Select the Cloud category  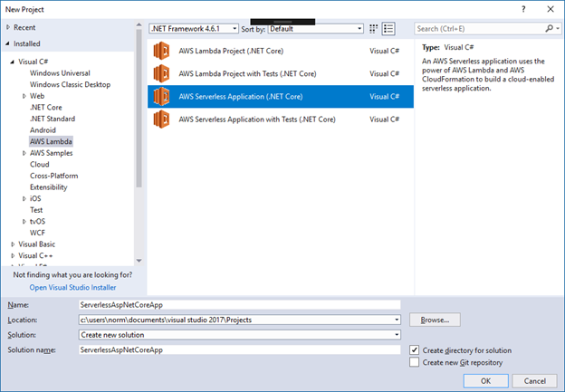pos(39,164)
